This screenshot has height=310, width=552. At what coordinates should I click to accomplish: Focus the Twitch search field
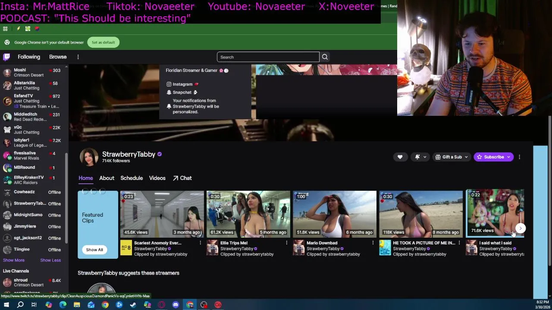point(268,57)
